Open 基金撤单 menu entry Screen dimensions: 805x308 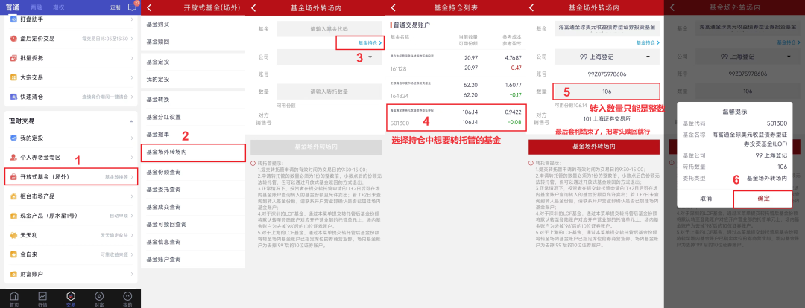pos(193,134)
